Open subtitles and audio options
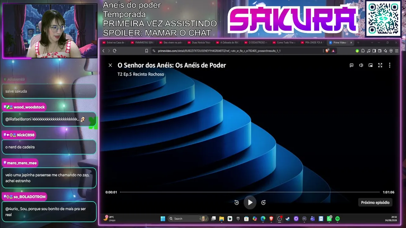The height and width of the screenshot is (228, 406). tap(351, 65)
